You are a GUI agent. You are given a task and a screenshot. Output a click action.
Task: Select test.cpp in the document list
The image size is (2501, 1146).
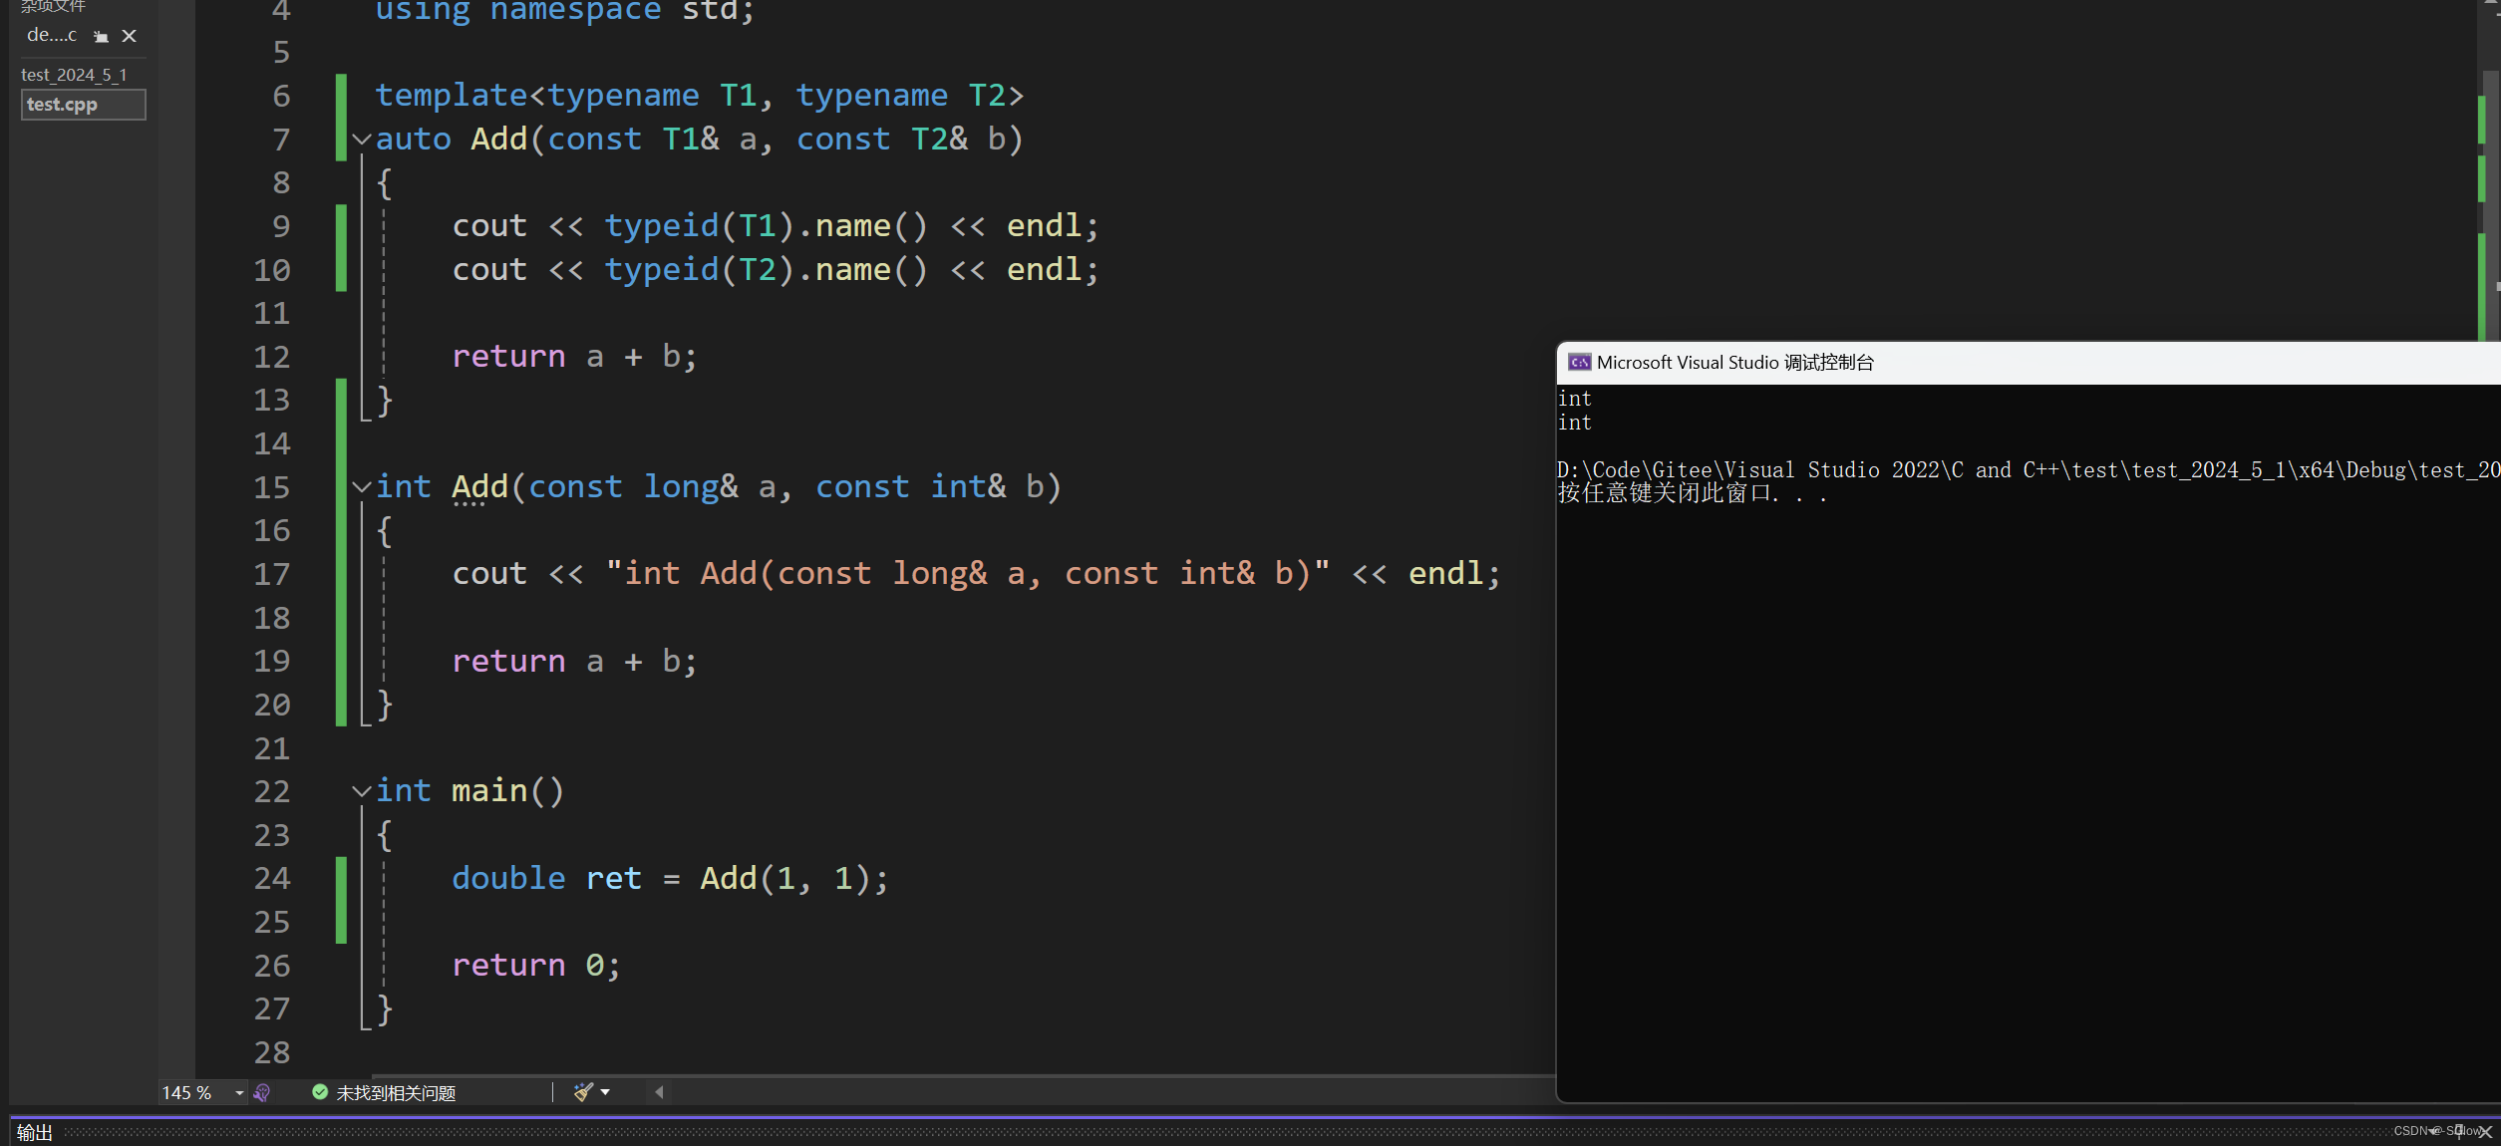click(x=62, y=105)
